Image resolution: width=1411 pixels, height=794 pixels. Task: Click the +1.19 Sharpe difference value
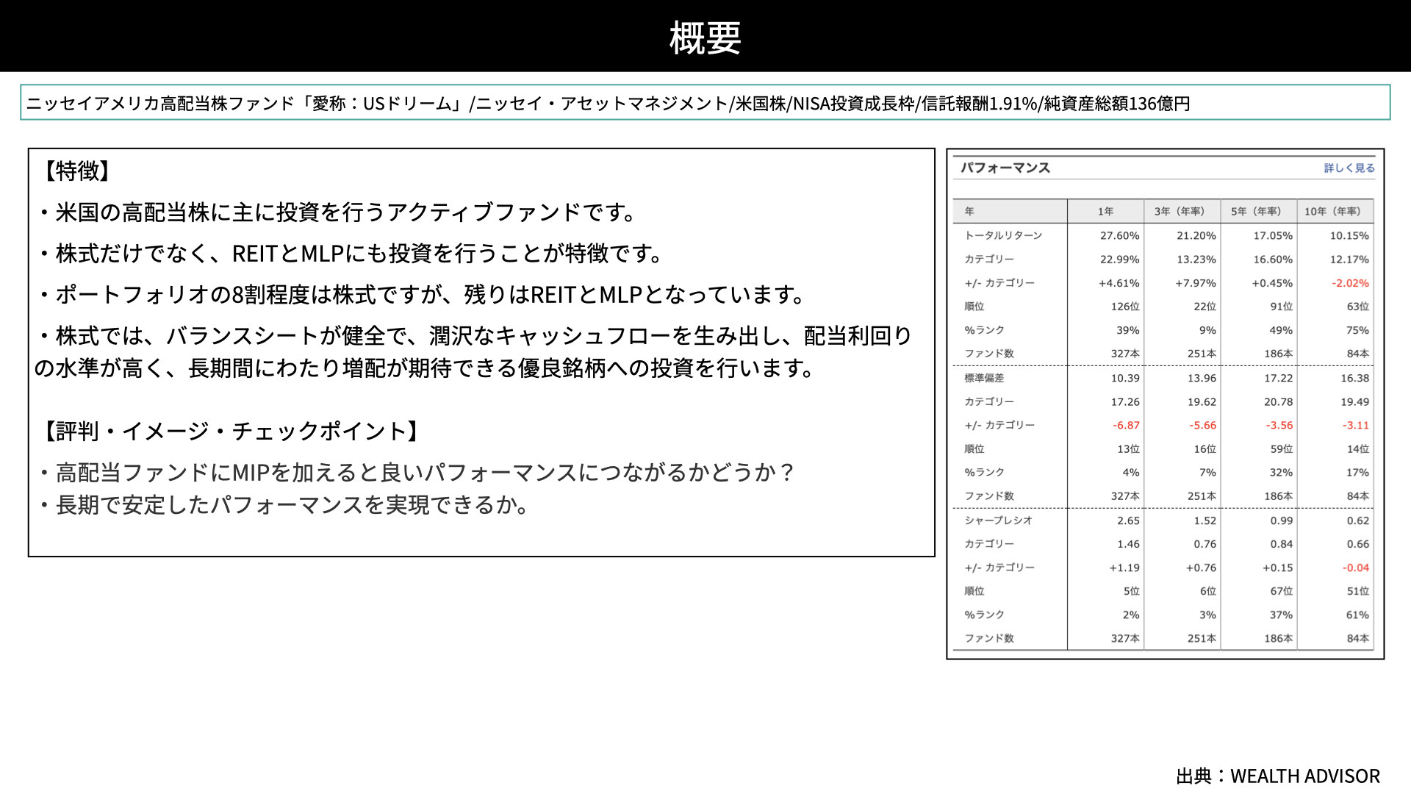[x=1124, y=568]
